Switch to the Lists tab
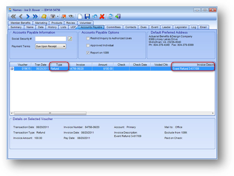The height and width of the screenshot is (176, 234). [x=63, y=27]
